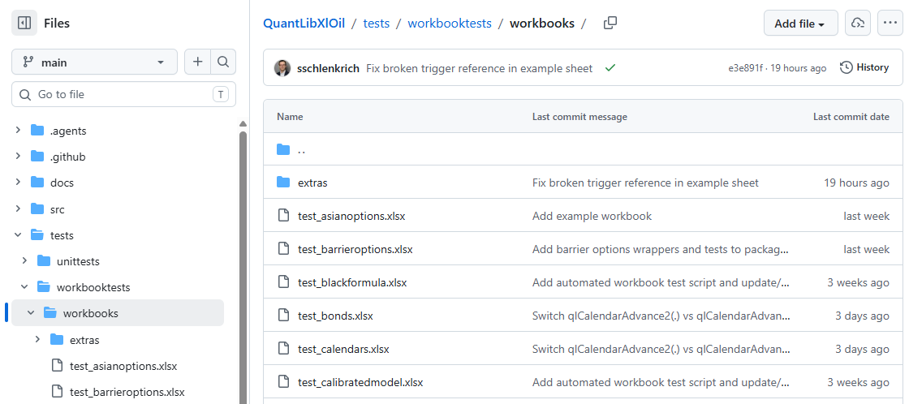Screen dimensions: 909x404
Task: Open test_asianoptions.xlsx in the sidebar tree
Action: 123,367
